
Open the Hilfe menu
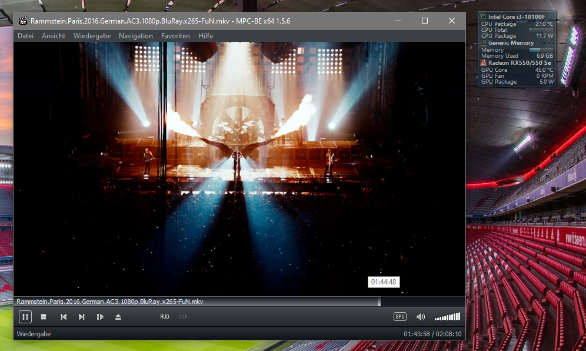click(x=205, y=36)
